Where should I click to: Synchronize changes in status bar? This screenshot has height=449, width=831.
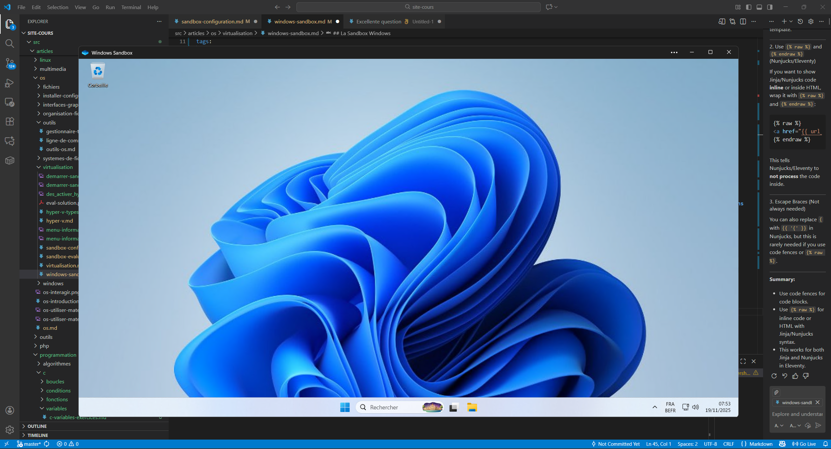click(x=47, y=444)
